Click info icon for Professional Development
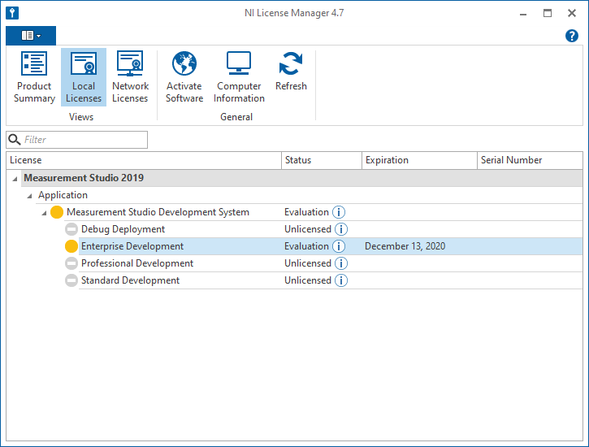This screenshot has height=447, width=589. 341,263
